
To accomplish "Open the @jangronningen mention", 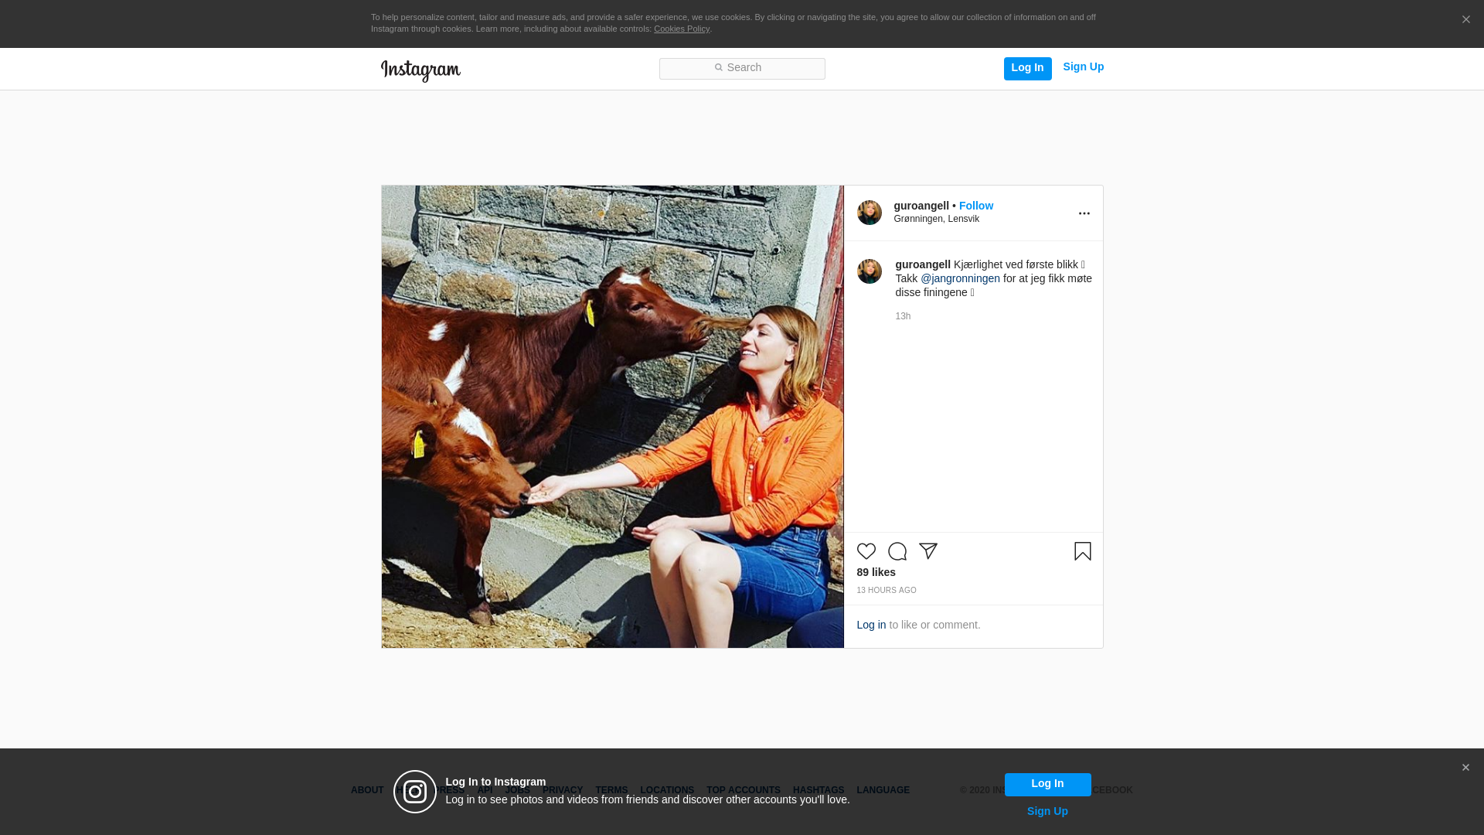I will pyautogui.click(x=960, y=278).
